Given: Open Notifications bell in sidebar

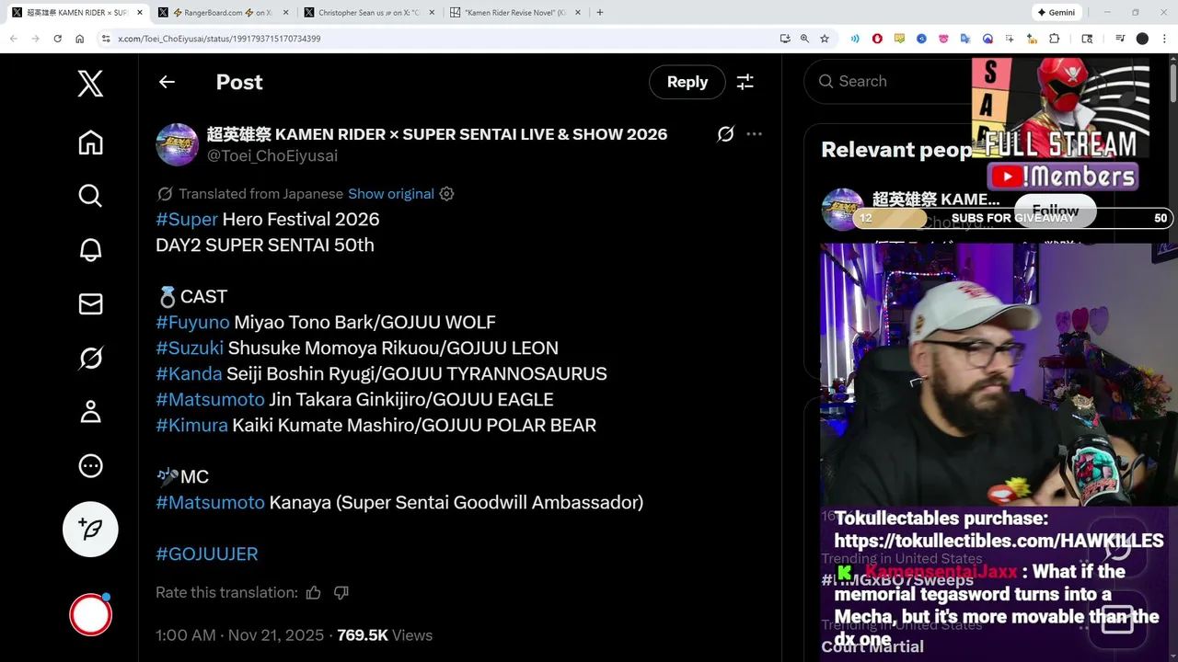Looking at the screenshot, I should (x=90, y=250).
